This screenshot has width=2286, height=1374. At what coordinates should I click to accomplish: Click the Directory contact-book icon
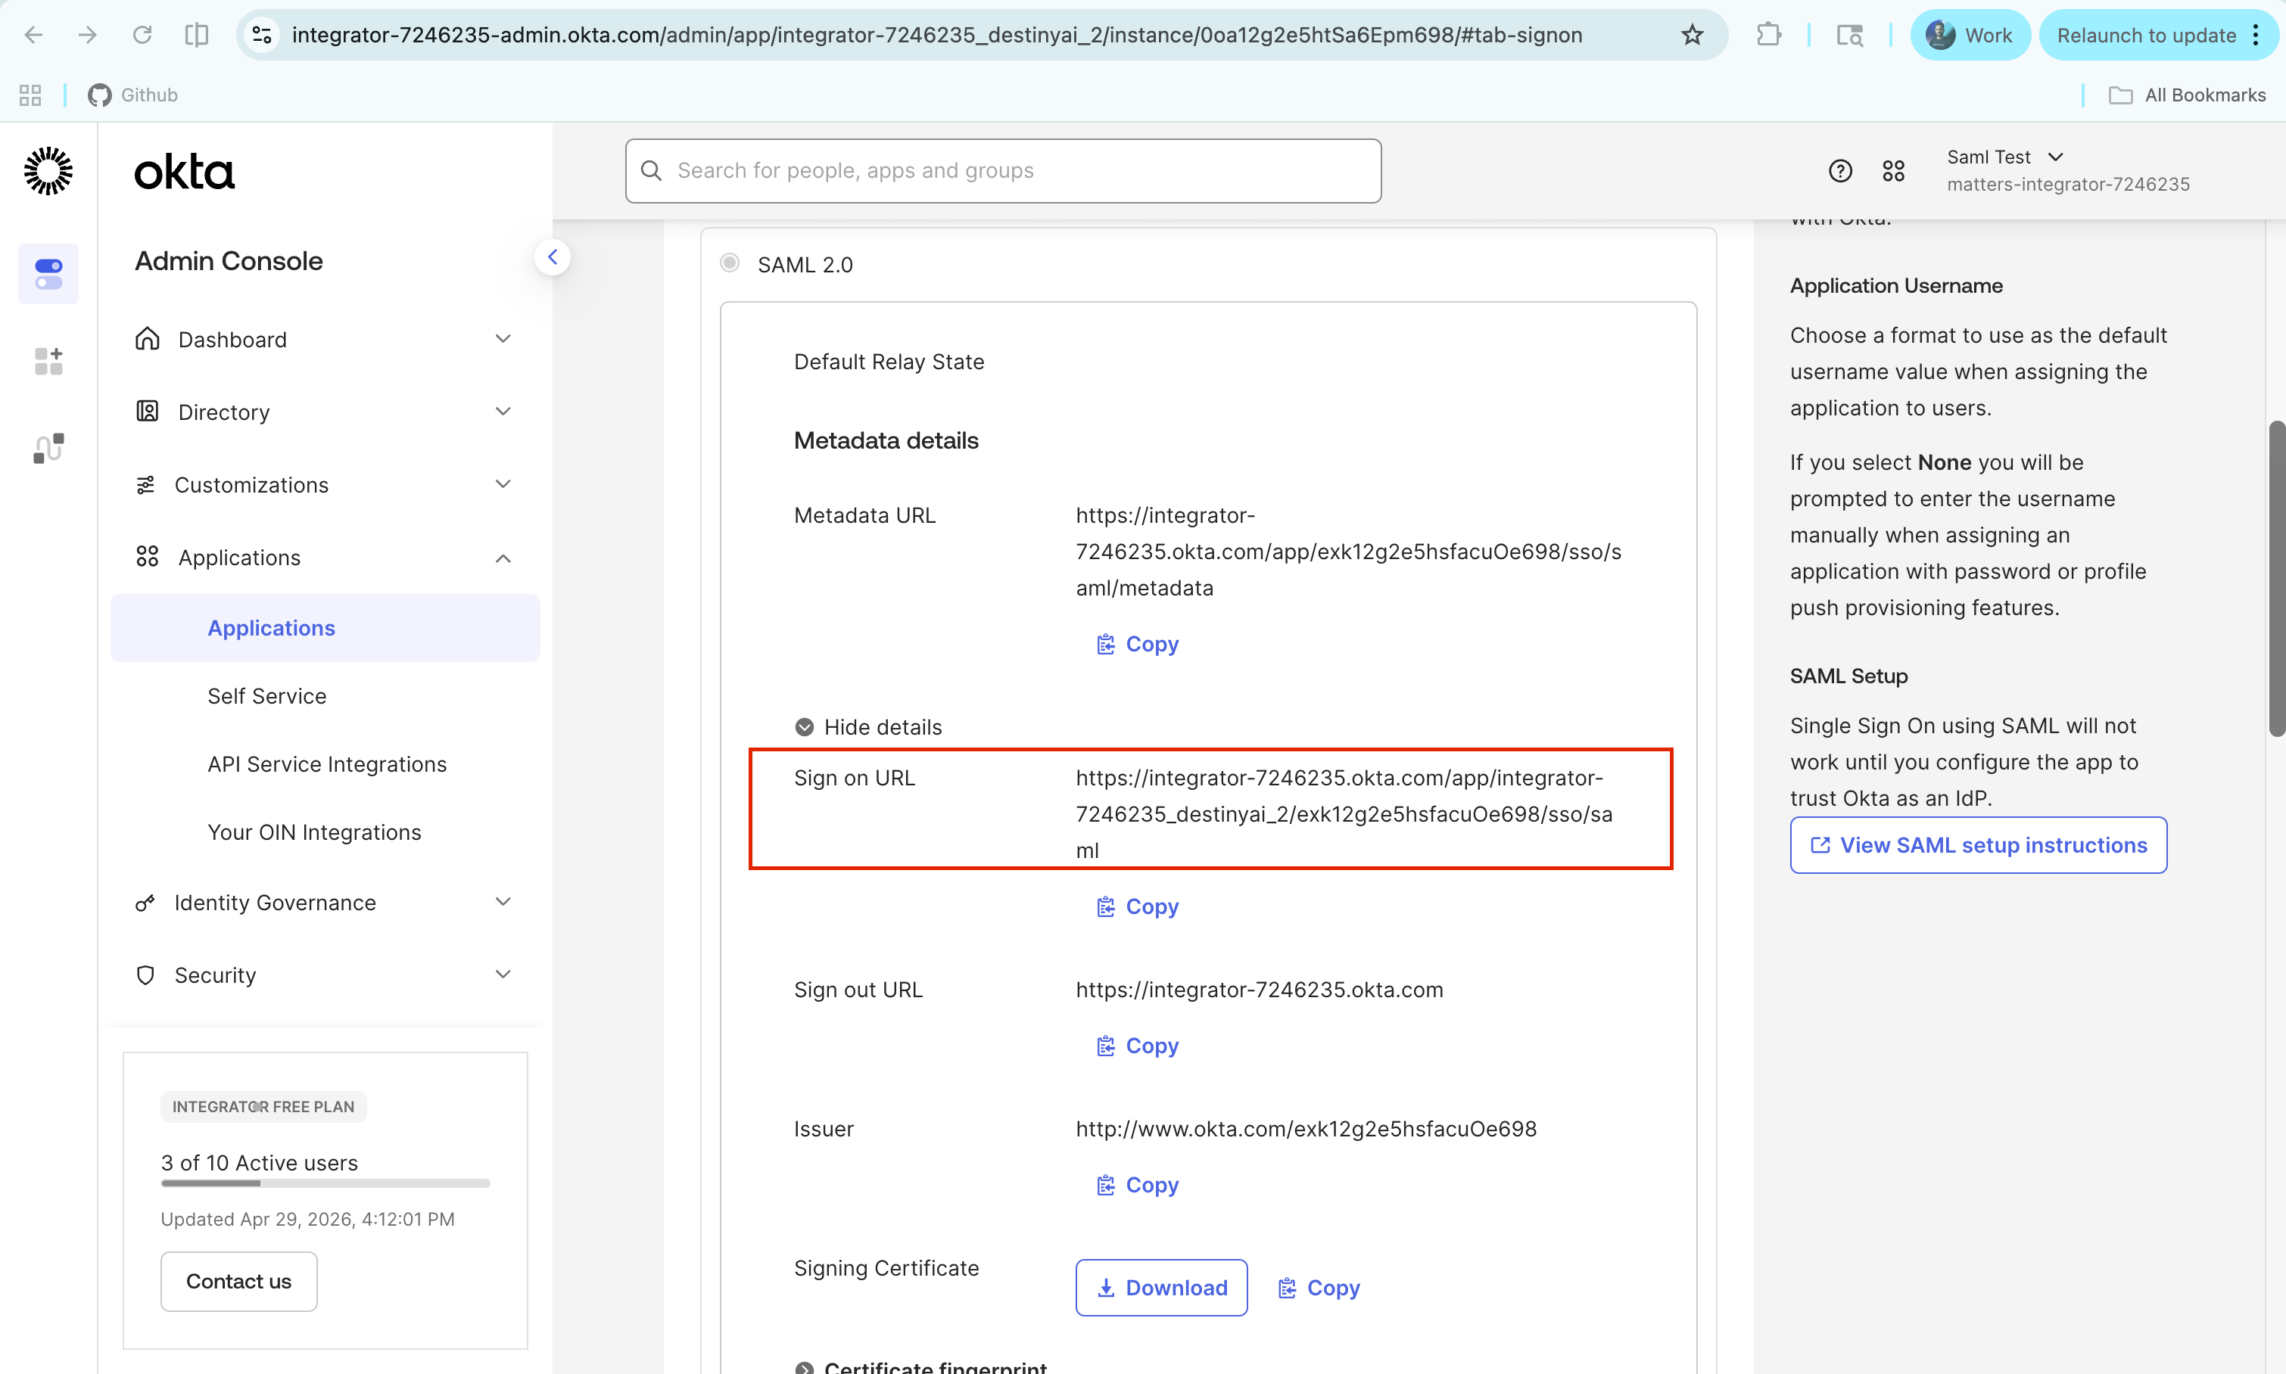[148, 411]
